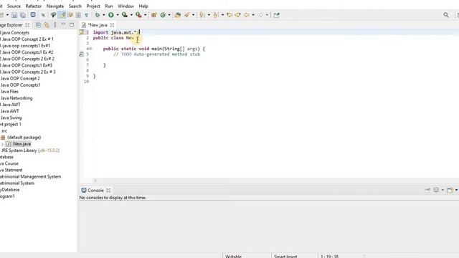The height and width of the screenshot is (258, 459).
Task: Close the Console view tab
Action: coord(108,191)
